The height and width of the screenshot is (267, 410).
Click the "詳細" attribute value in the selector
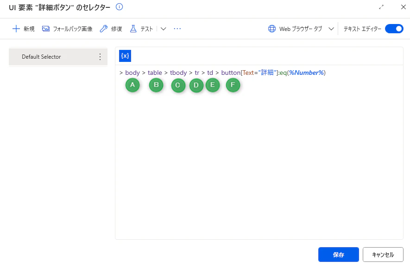267,73
